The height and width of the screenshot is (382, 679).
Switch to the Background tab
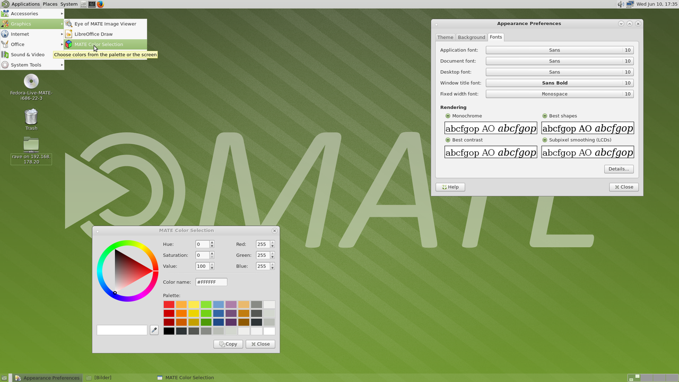pos(471,37)
